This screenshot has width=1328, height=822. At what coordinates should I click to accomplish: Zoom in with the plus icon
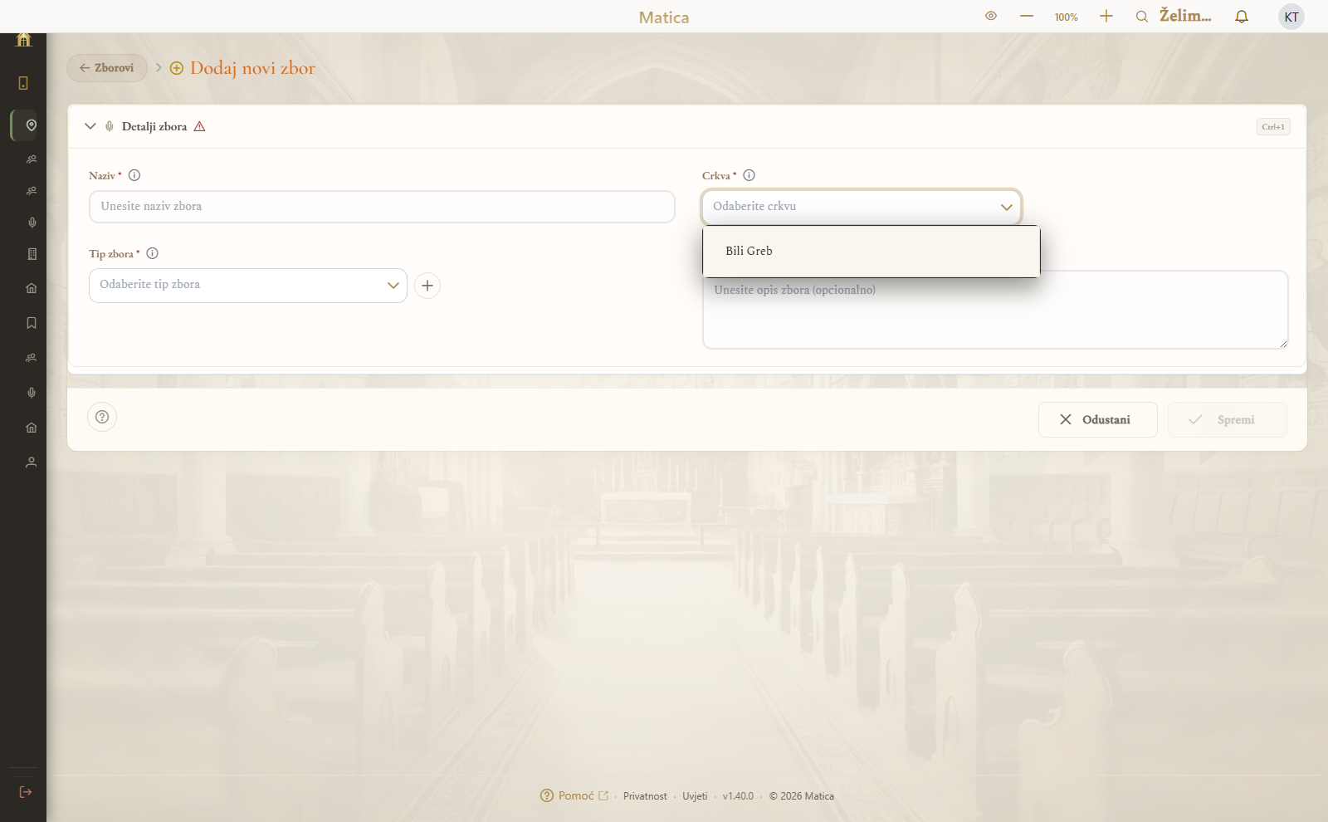(x=1106, y=16)
